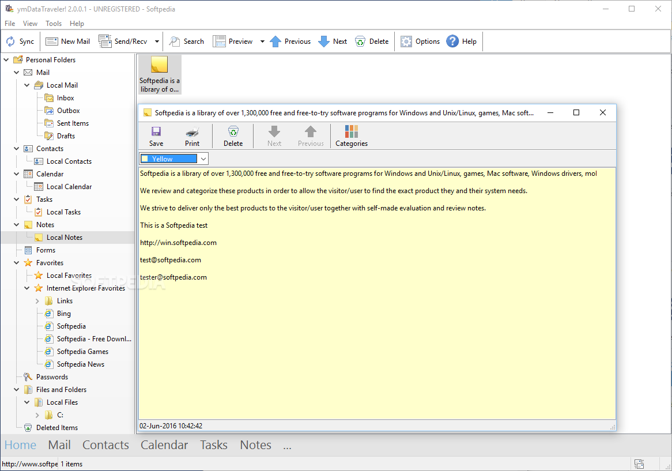
Task: Collapse the Contacts tree node
Action: (16, 149)
